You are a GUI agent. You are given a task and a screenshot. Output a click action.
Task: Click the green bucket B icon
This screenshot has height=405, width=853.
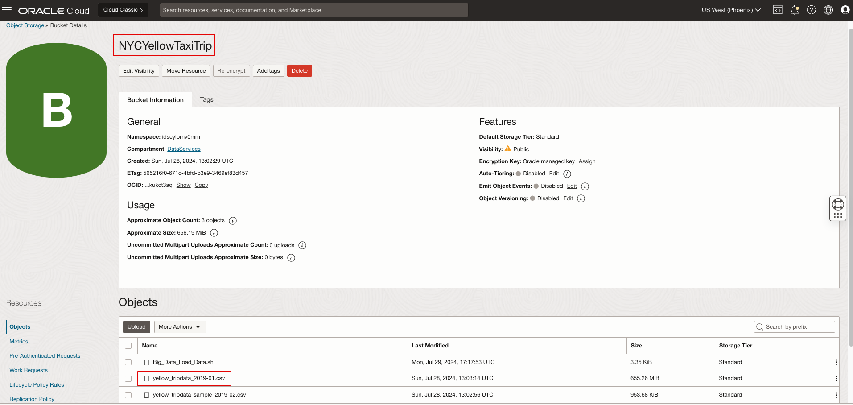point(57,110)
